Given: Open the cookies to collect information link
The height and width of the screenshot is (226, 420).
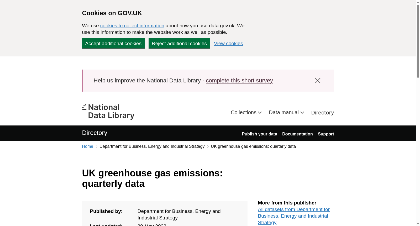Looking at the screenshot, I should [x=132, y=26].
